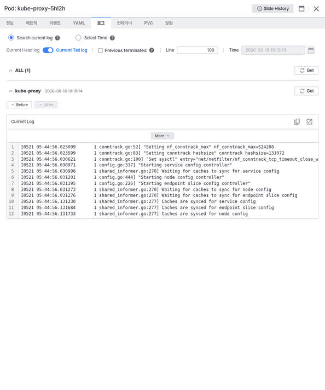Open the calendar date picker icon

pos(311,50)
